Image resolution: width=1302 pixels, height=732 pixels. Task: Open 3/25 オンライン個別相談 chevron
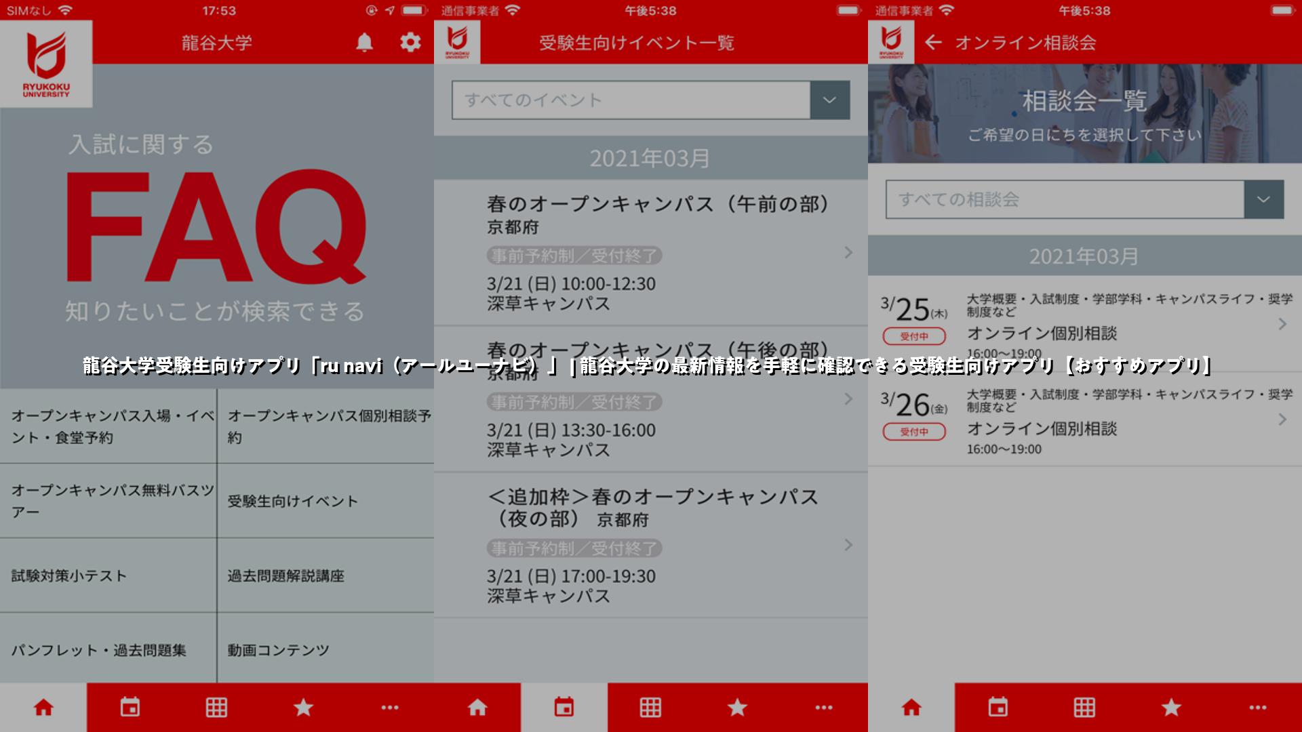[1282, 324]
